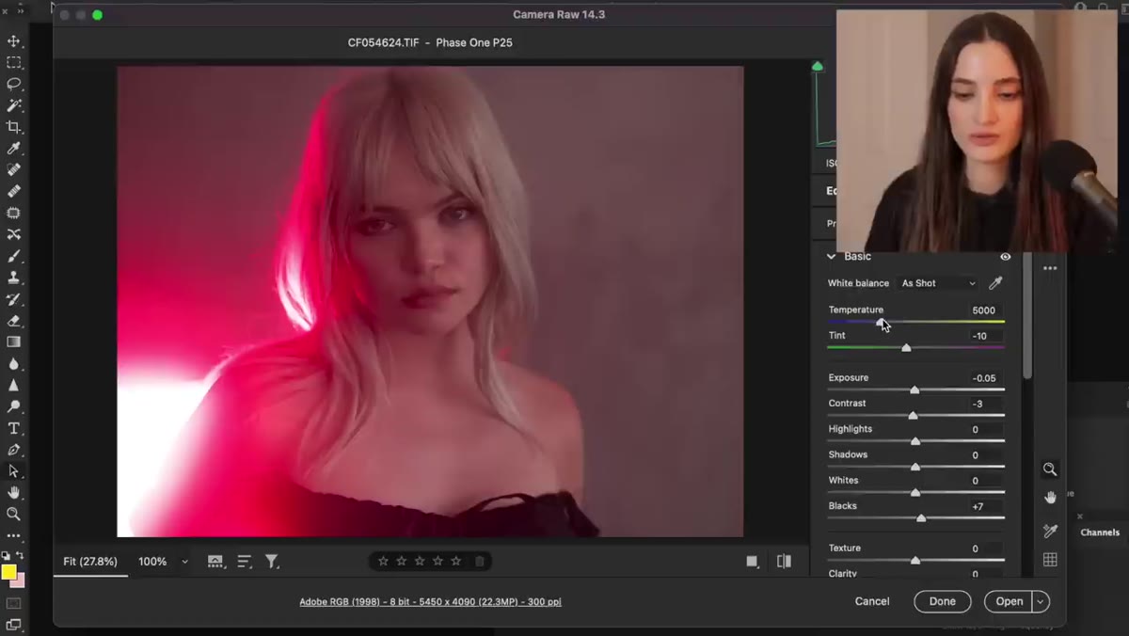This screenshot has width=1129, height=636.
Task: Select the Rectangular Marquee tool
Action: click(x=14, y=63)
